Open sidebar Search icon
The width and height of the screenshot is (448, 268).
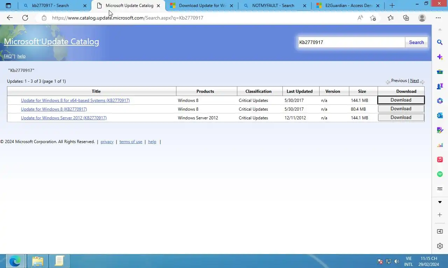pos(440,42)
